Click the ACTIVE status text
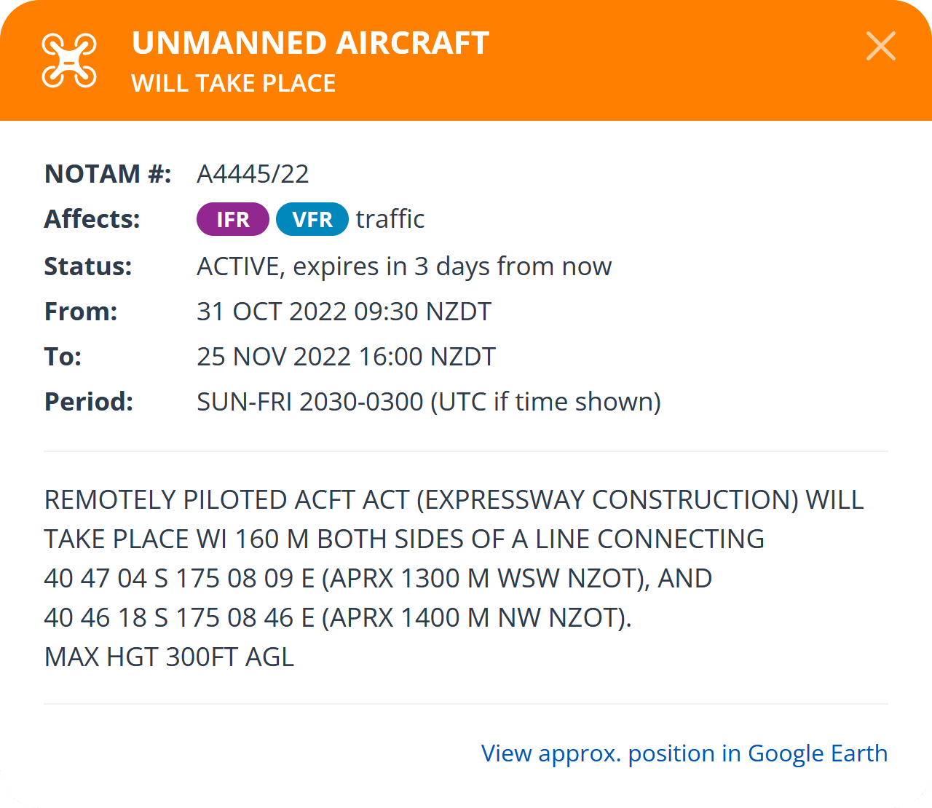 pos(404,266)
